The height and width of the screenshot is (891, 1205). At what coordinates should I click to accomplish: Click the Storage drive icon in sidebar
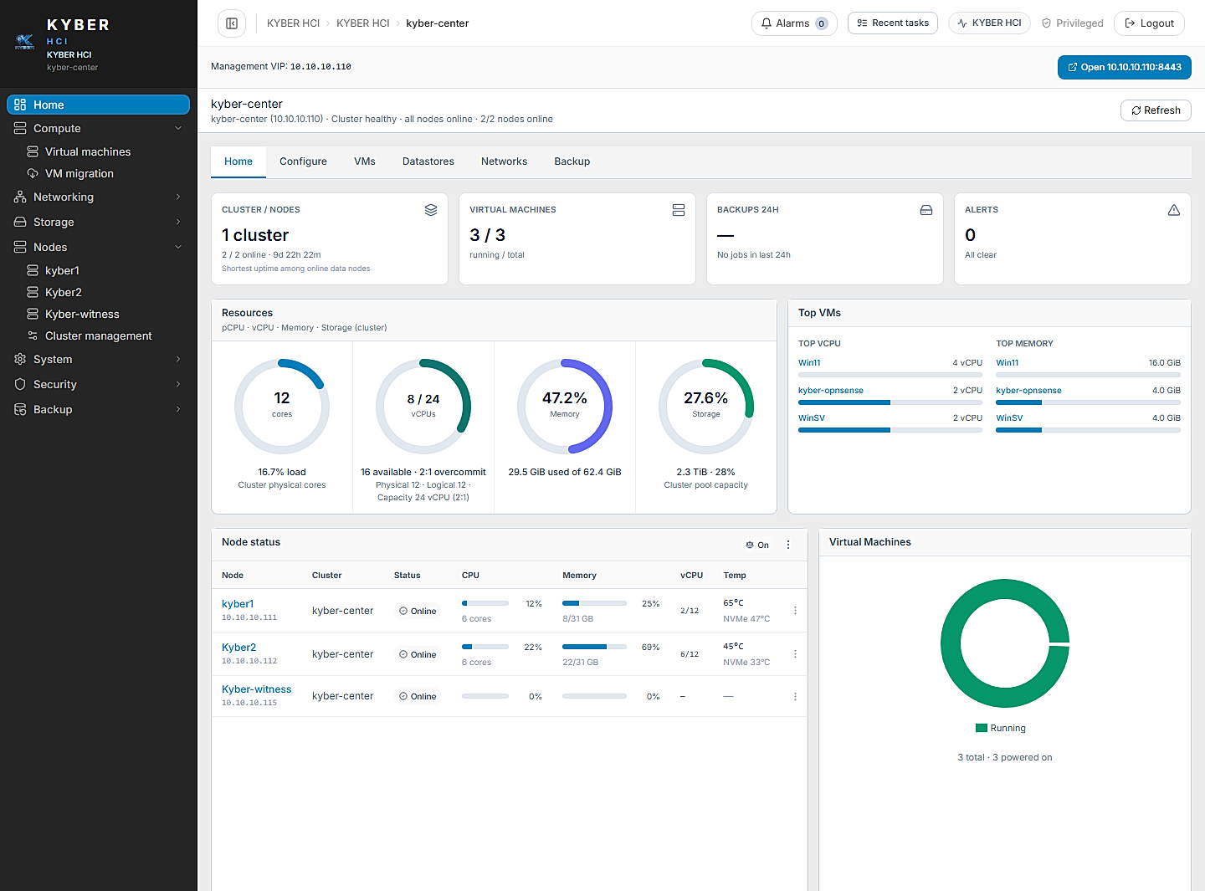20,222
